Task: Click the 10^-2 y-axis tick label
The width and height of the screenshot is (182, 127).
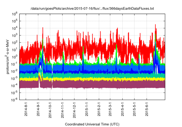Action: (14, 71)
